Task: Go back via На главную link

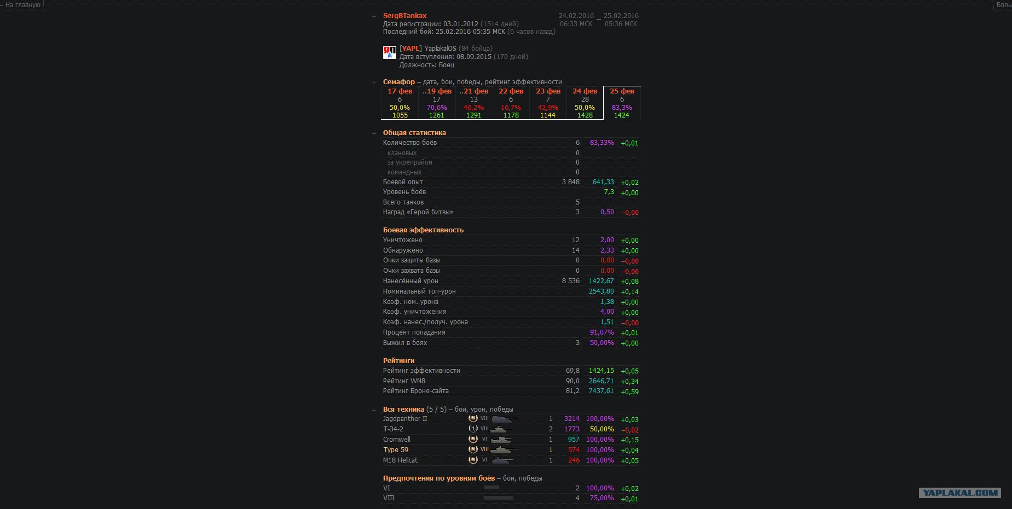Action: 22,5
